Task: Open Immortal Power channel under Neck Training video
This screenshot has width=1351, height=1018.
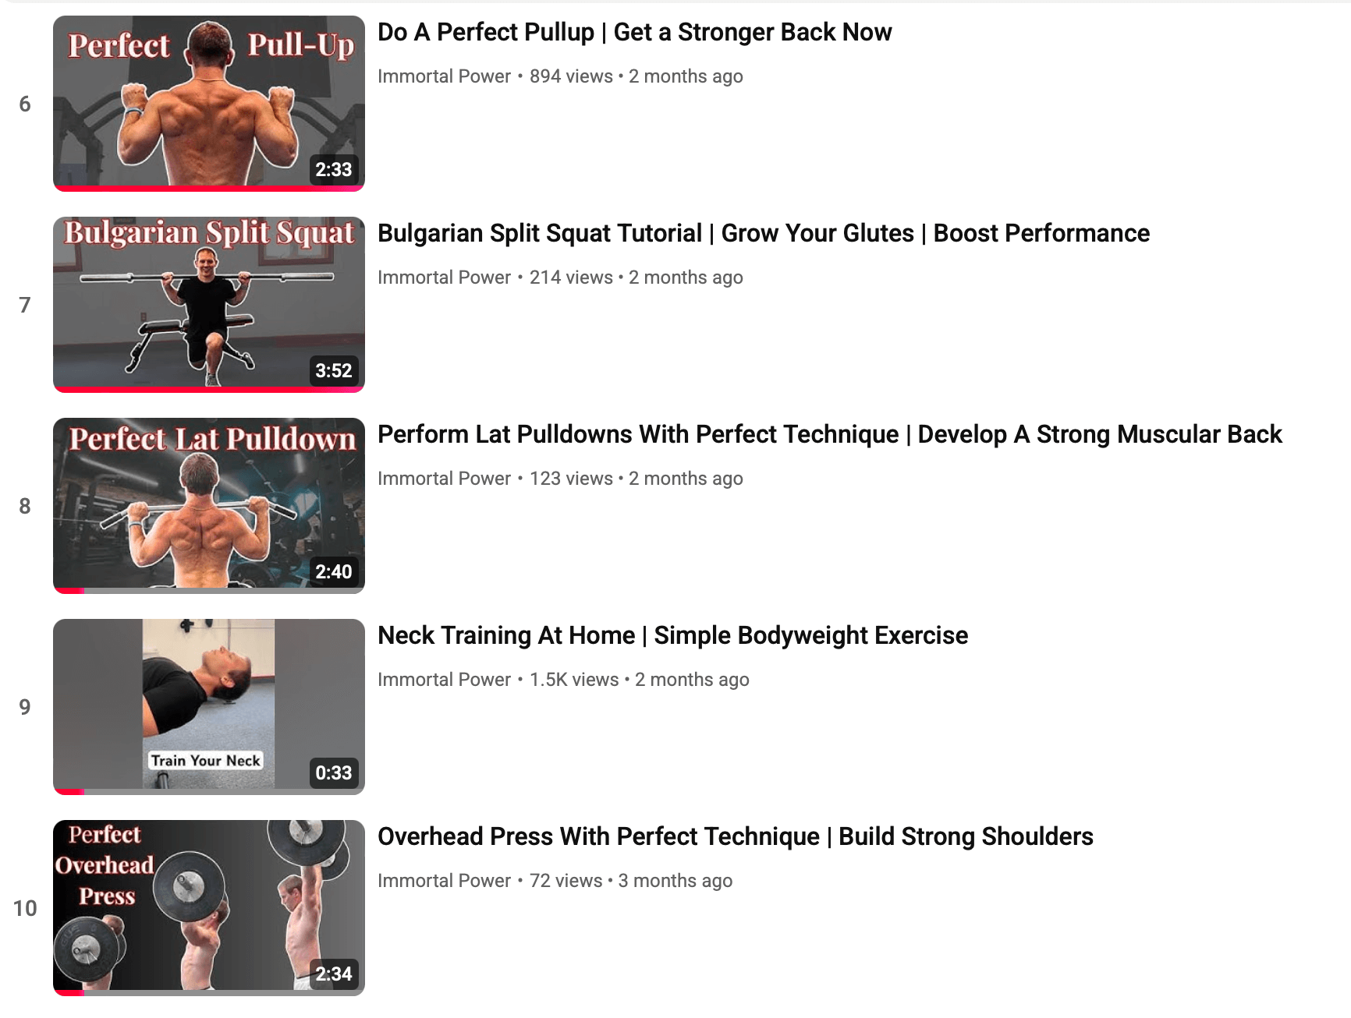Action: [444, 680]
